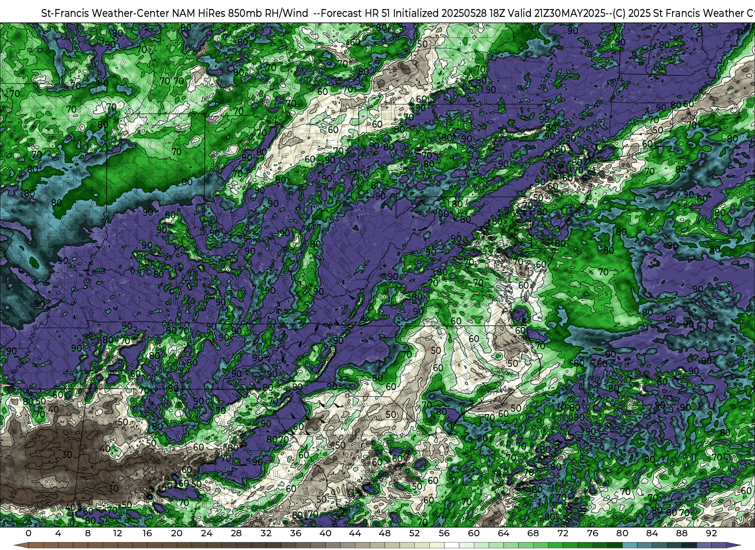This screenshot has height=550, width=755.
Task: Click the colorbar label '88'
Action: pos(681,533)
